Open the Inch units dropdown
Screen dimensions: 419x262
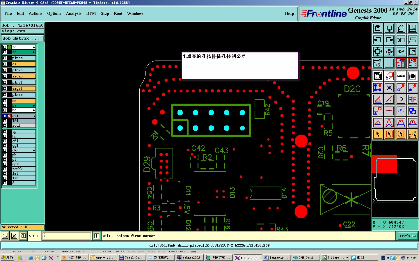(x=407, y=236)
